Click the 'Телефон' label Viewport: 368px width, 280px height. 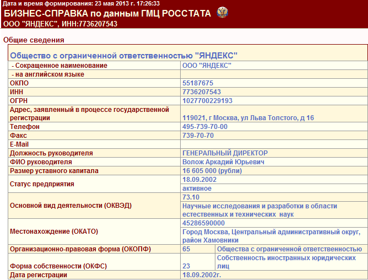point(25,127)
